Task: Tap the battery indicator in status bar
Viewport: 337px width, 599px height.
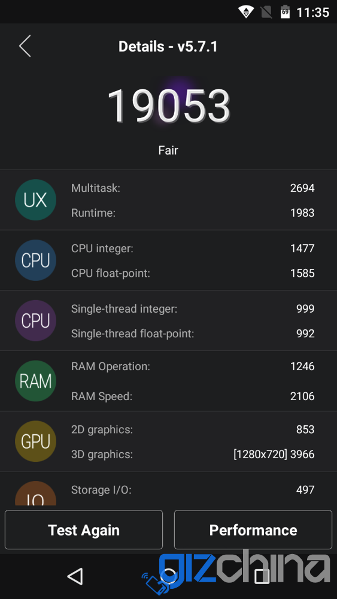Action: [x=285, y=12]
